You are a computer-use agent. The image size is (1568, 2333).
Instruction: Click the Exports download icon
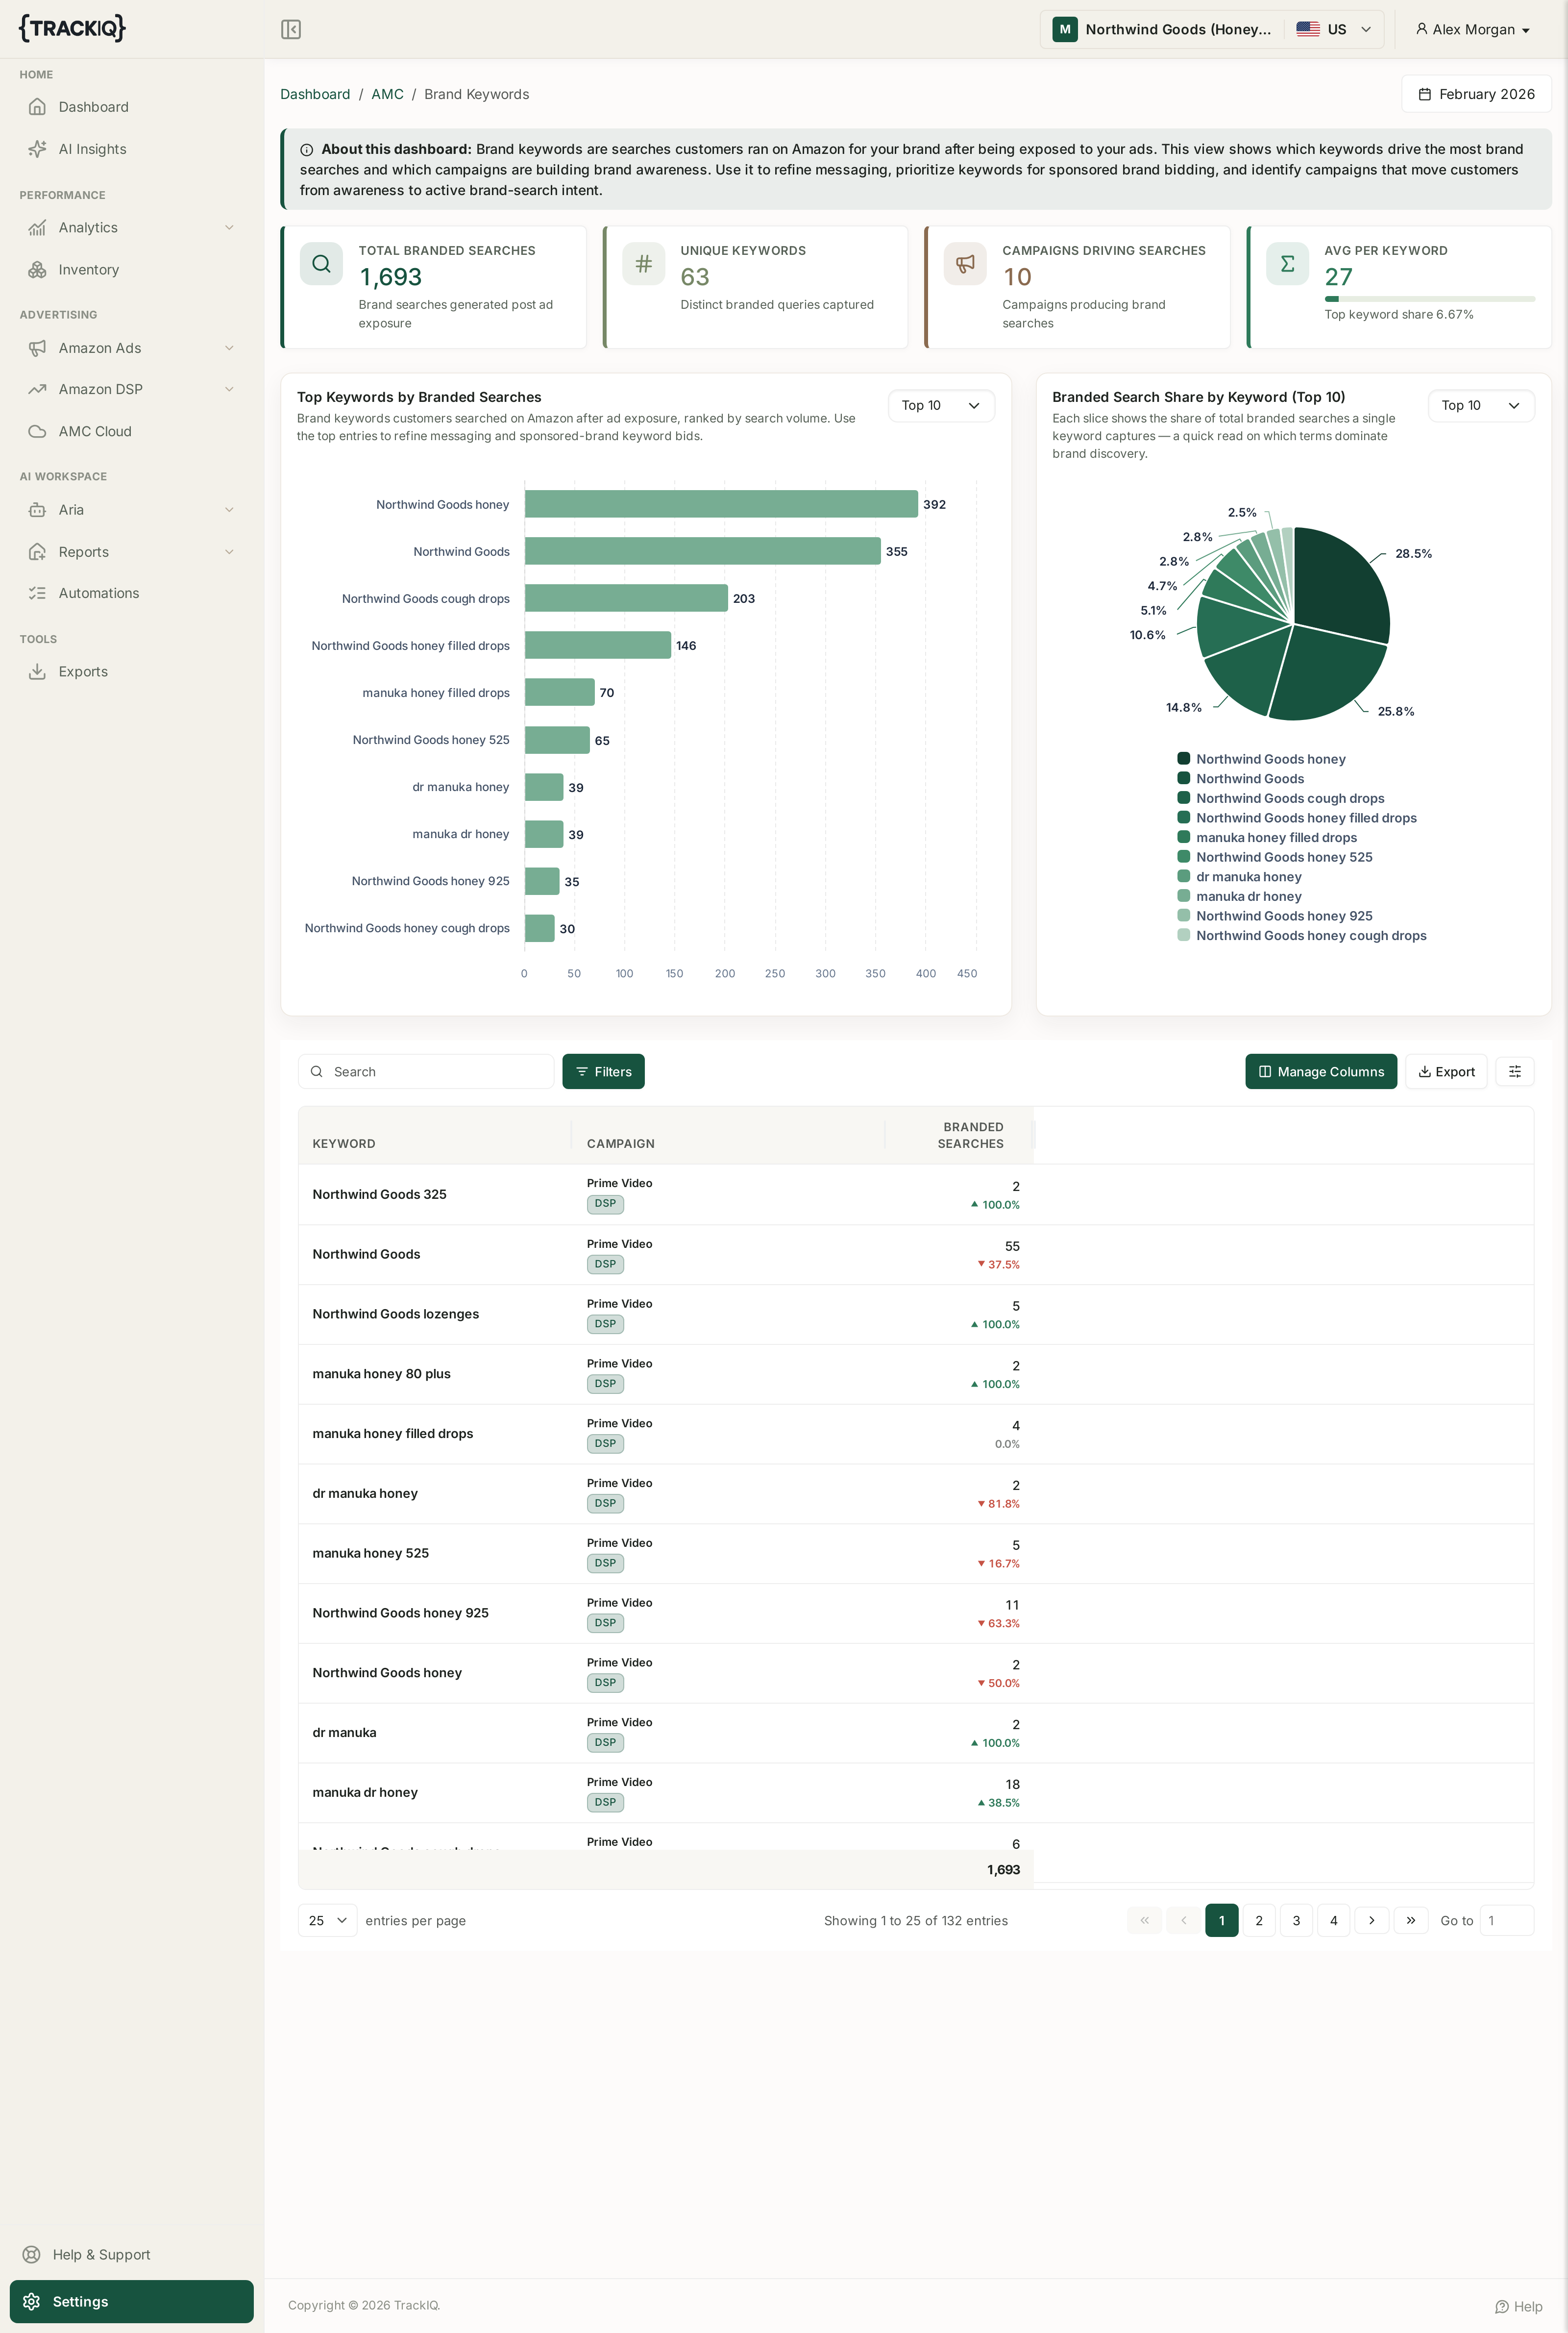[x=37, y=672]
